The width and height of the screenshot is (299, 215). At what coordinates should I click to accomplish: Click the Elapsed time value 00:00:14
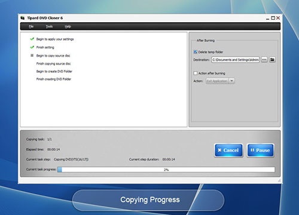pyautogui.click(x=53, y=149)
